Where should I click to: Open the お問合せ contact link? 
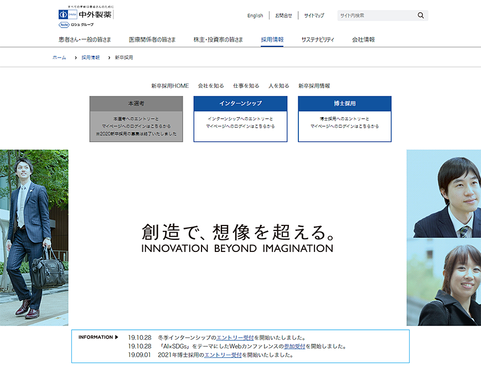(283, 15)
